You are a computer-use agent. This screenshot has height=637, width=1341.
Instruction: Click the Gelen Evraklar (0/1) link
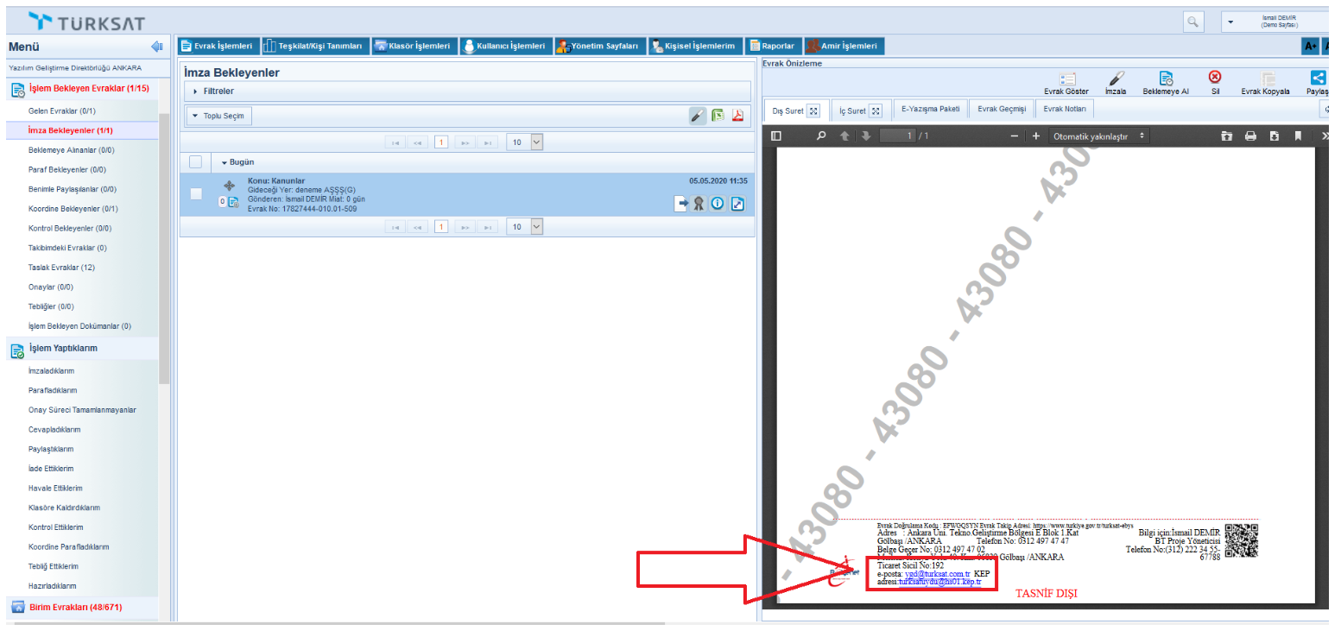61,111
